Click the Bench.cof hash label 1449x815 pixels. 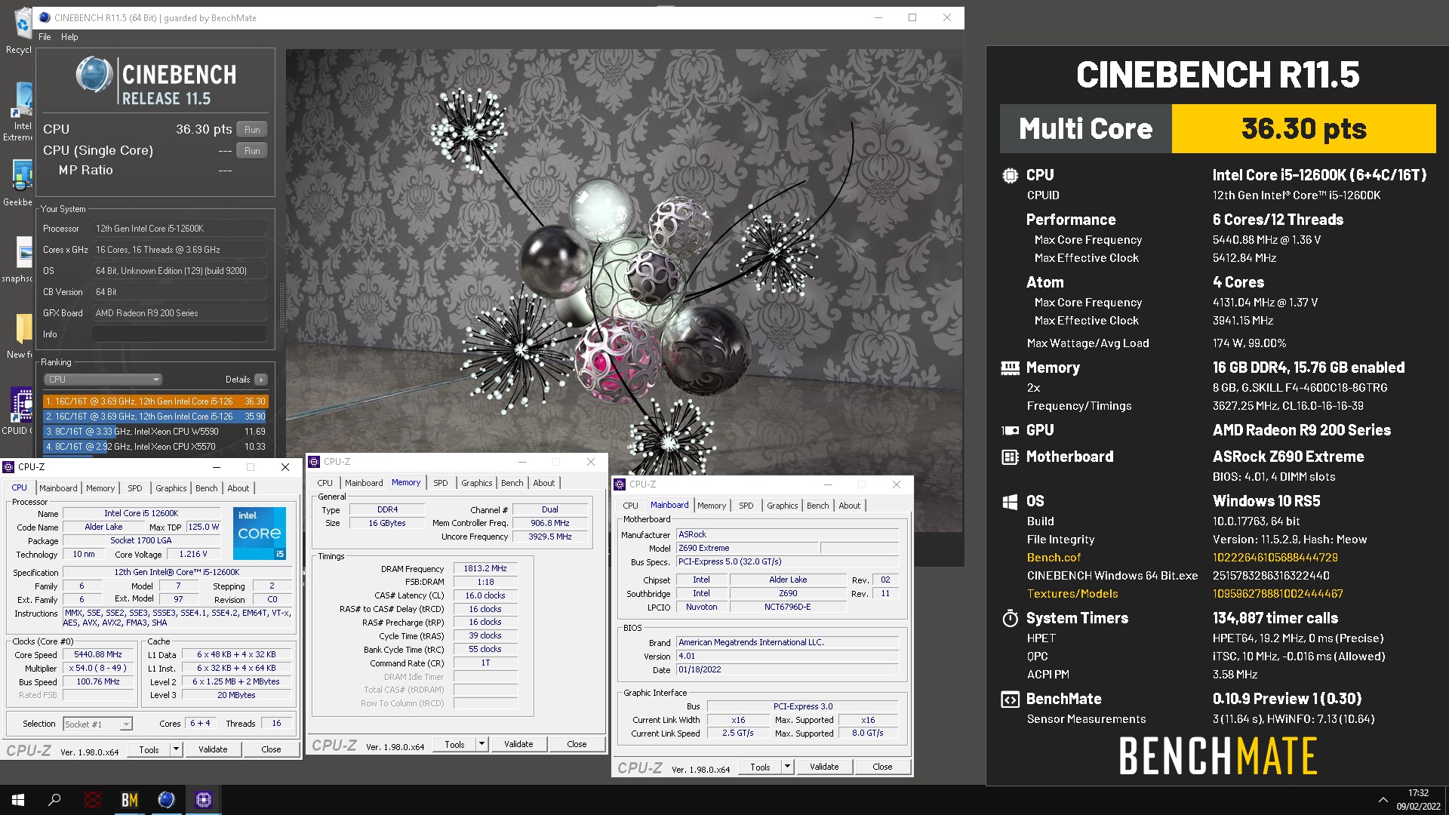click(x=1054, y=558)
